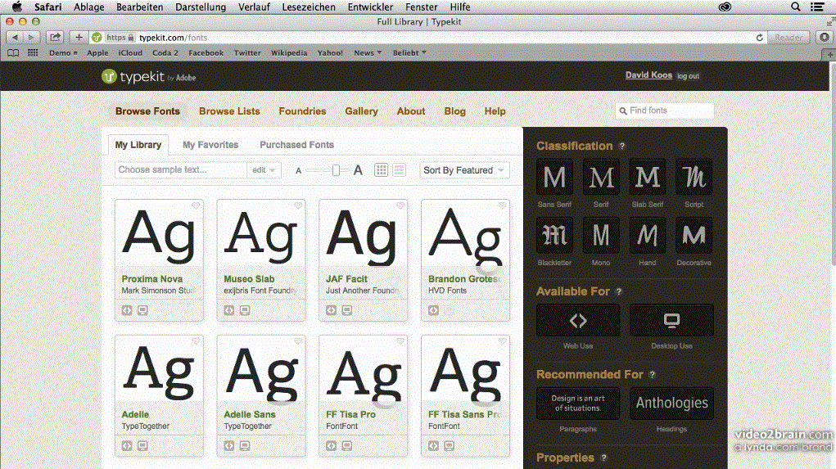Open Spotlight search in menu bar
The image size is (836, 469).
[796, 7]
